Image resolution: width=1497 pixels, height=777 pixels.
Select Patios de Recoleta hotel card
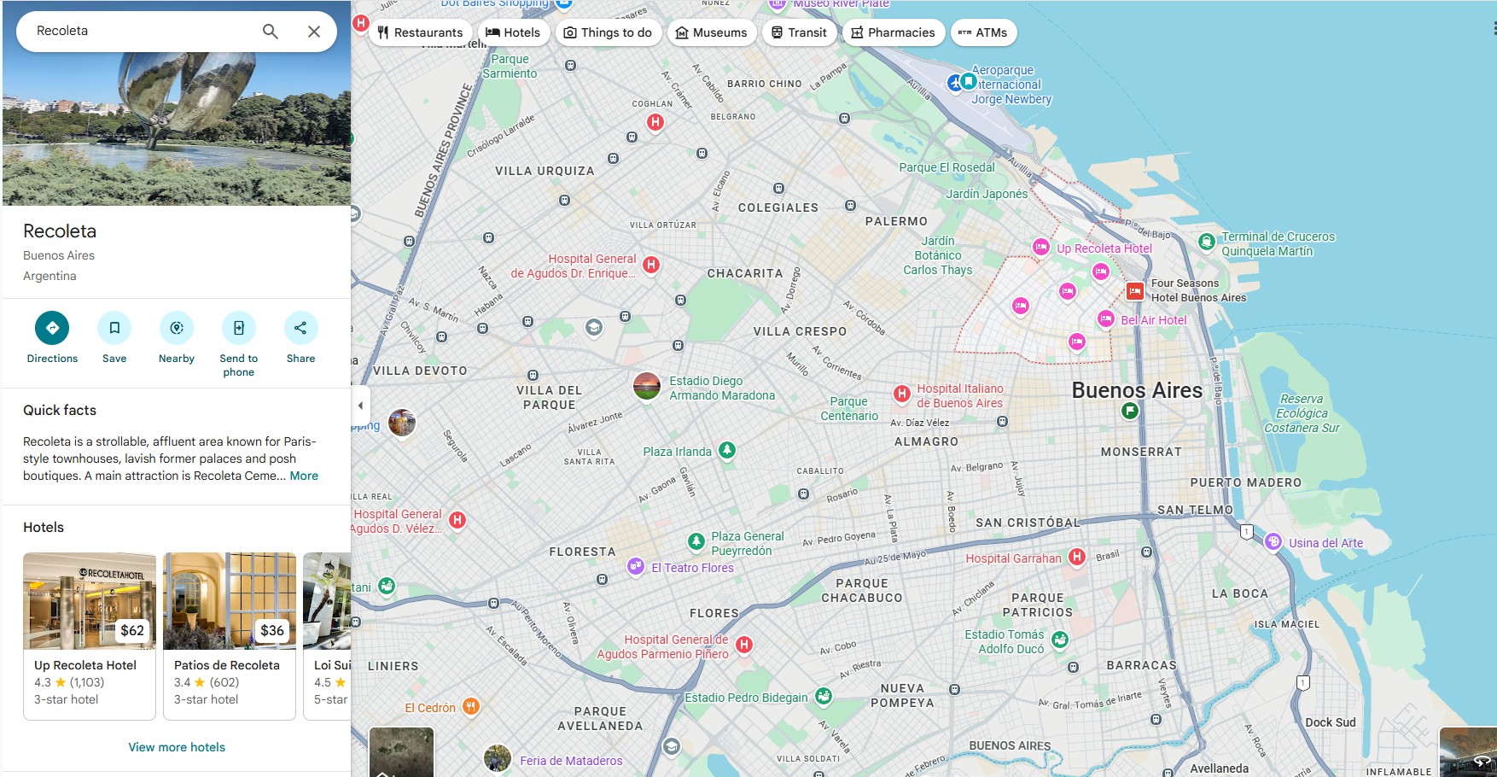[x=230, y=636]
